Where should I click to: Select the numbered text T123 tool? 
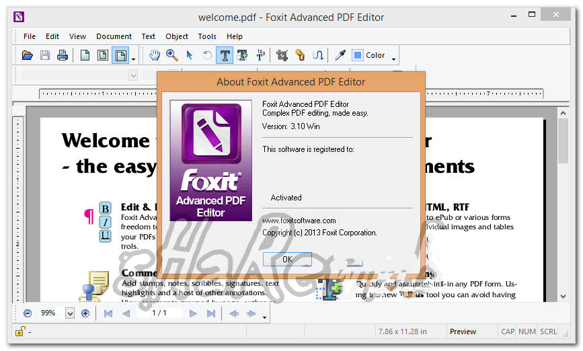coord(260,55)
